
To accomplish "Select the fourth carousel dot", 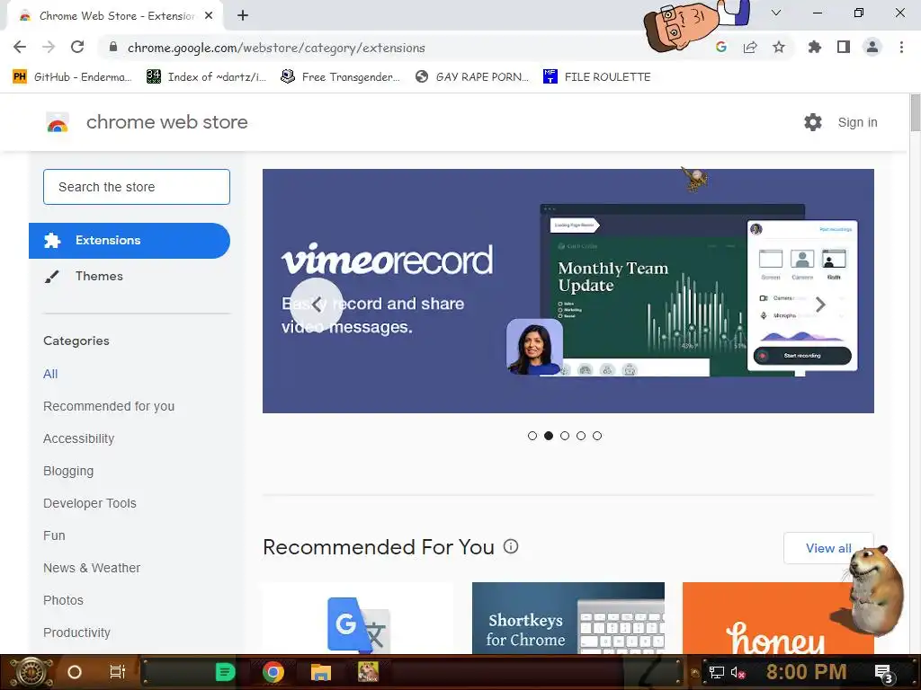I will (x=581, y=436).
